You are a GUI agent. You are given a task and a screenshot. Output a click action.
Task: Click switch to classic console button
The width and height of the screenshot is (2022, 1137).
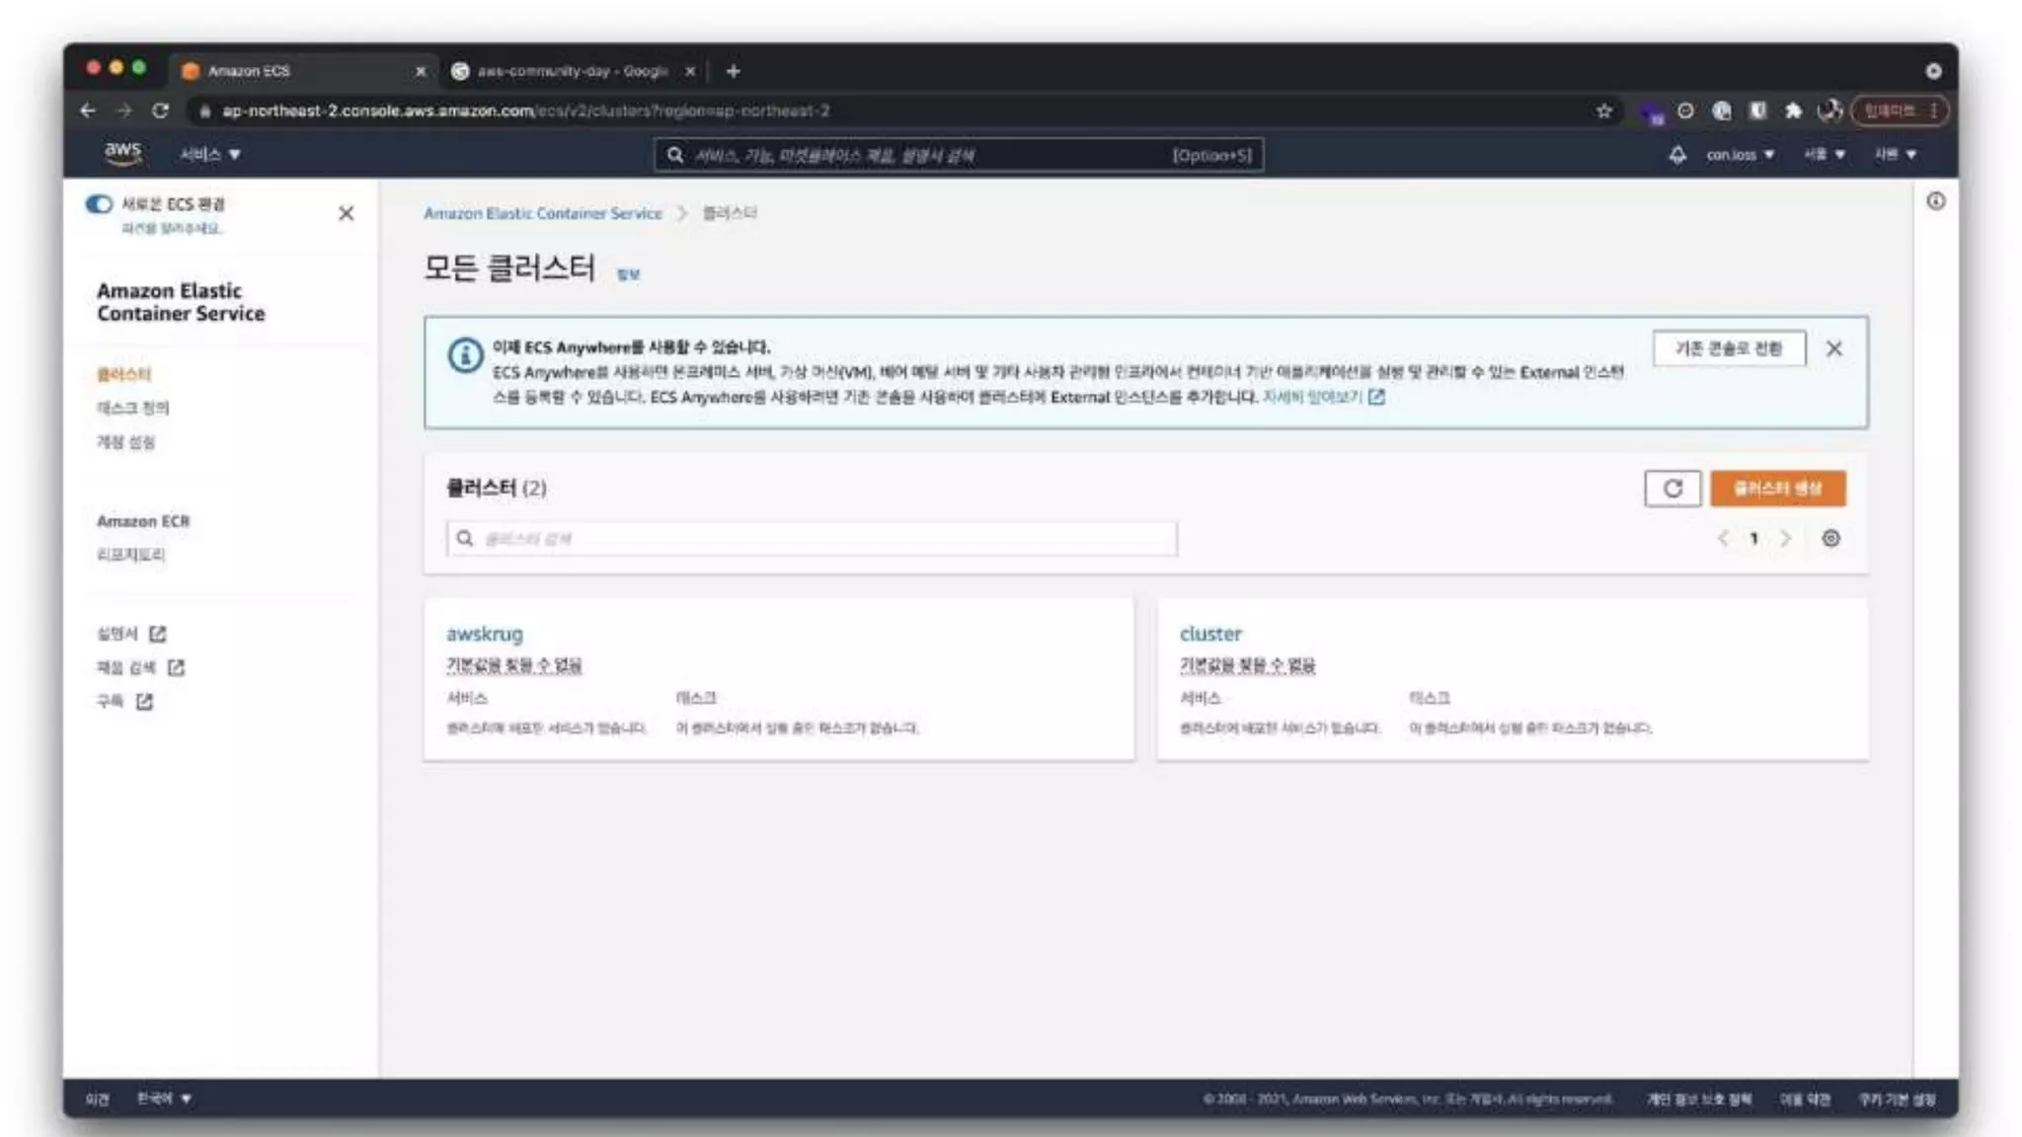click(x=1728, y=348)
